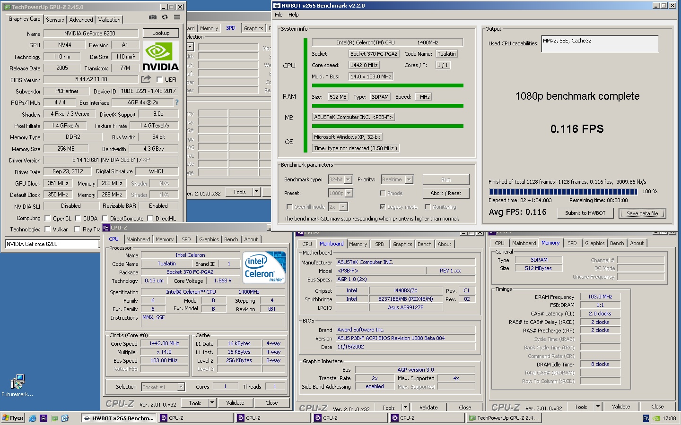681x425 pixels.
Task: Open the Benchmark type 32-bit dropdown
Action: pos(348,179)
